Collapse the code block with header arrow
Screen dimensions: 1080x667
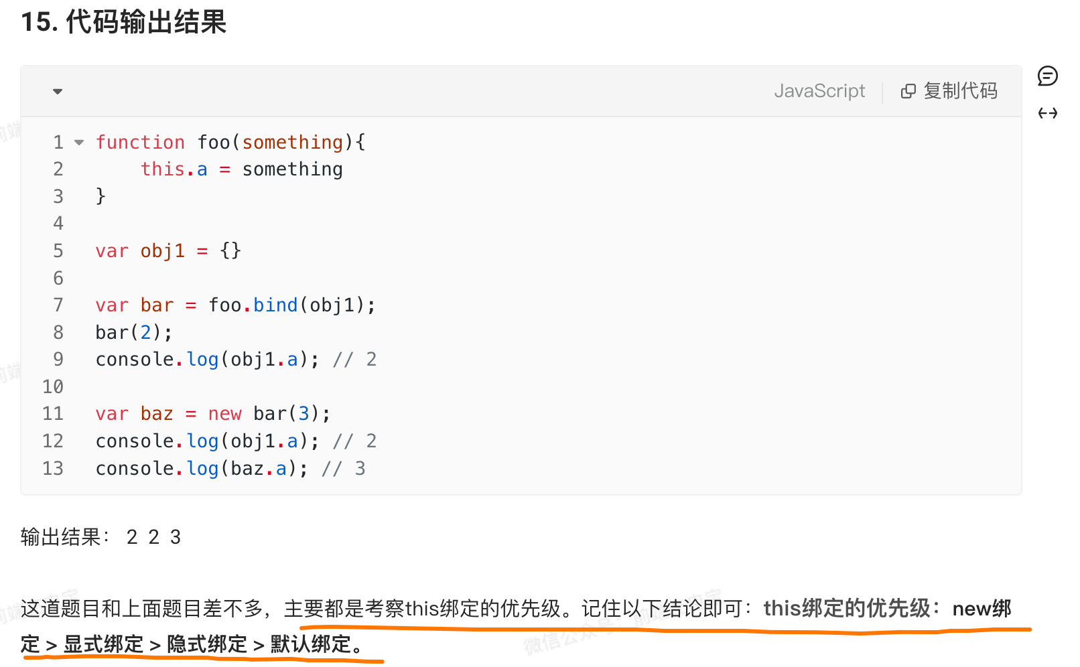pos(58,91)
